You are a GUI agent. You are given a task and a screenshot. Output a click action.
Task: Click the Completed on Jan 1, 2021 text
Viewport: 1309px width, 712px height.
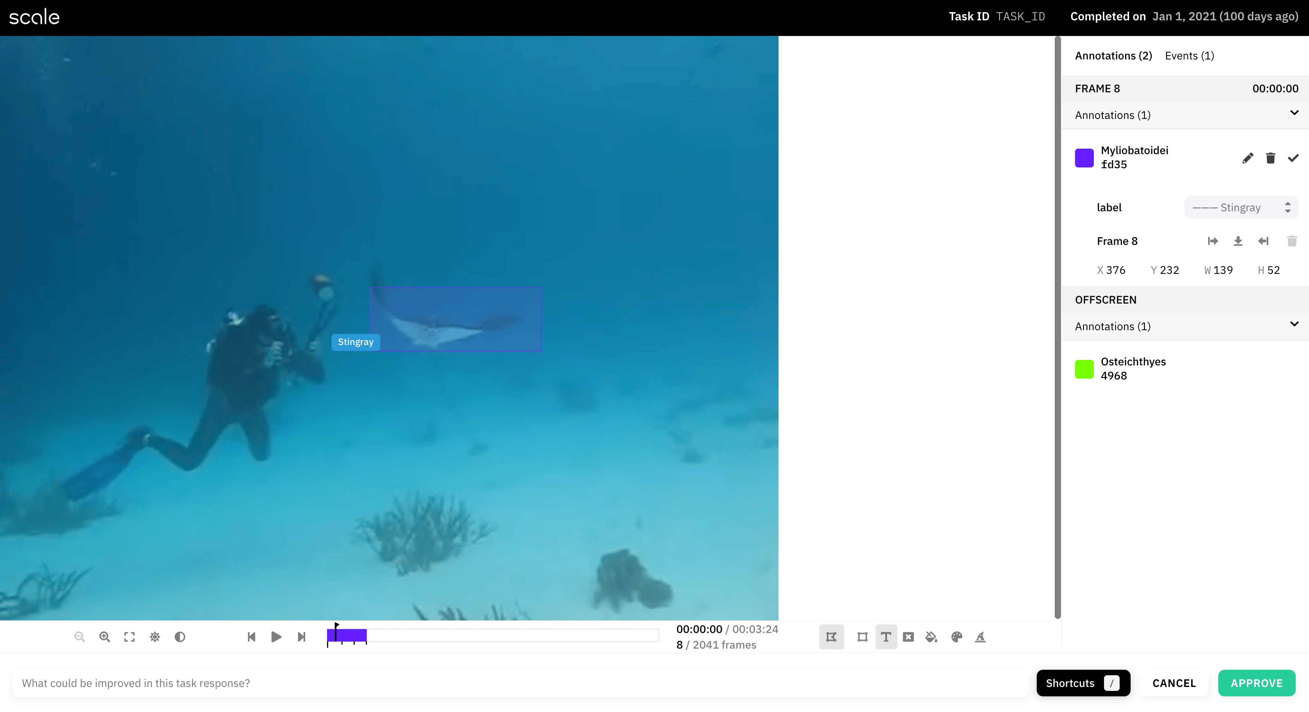[1185, 17]
